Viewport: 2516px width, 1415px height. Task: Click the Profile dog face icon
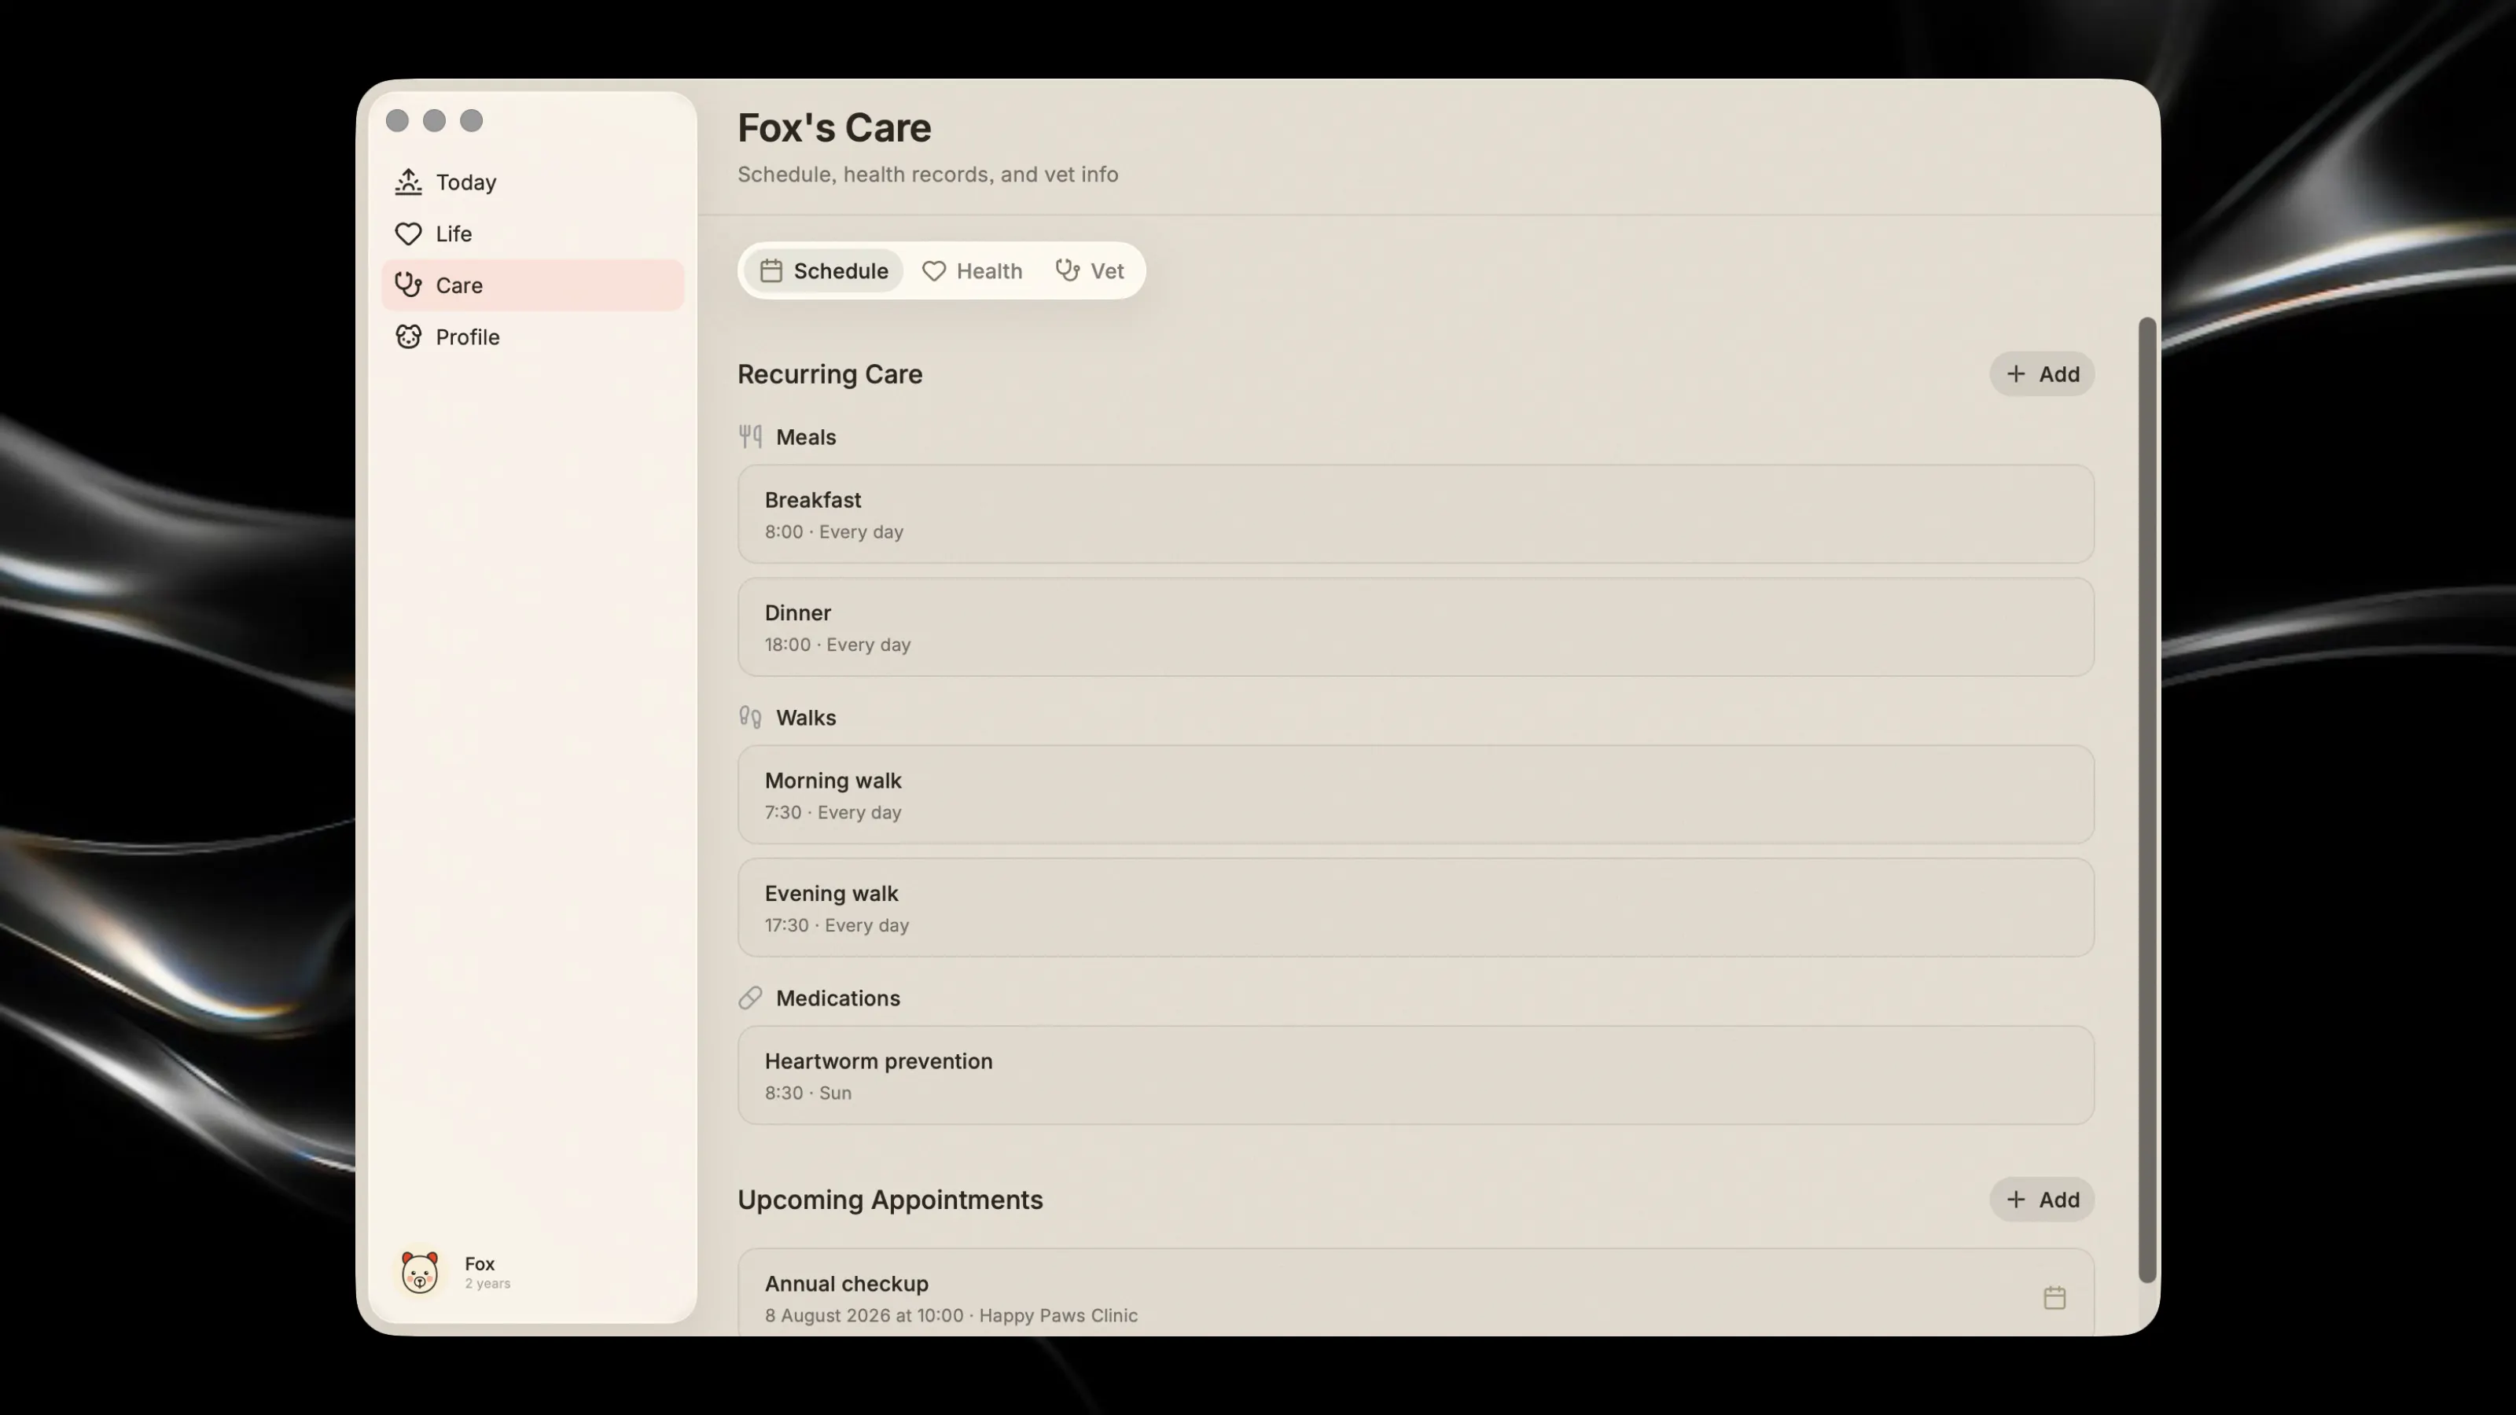click(x=408, y=337)
